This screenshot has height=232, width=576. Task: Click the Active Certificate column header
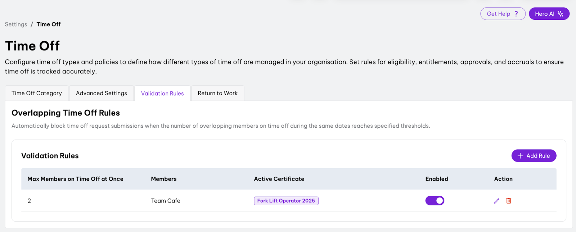coord(279,179)
